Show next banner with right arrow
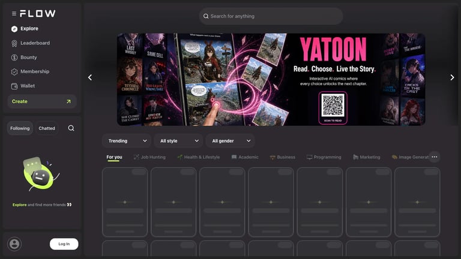The height and width of the screenshot is (259, 461). (x=452, y=77)
